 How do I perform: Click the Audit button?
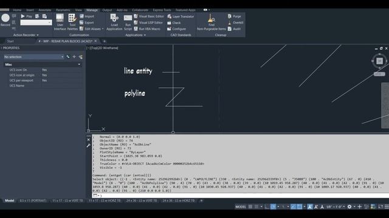click(x=234, y=29)
